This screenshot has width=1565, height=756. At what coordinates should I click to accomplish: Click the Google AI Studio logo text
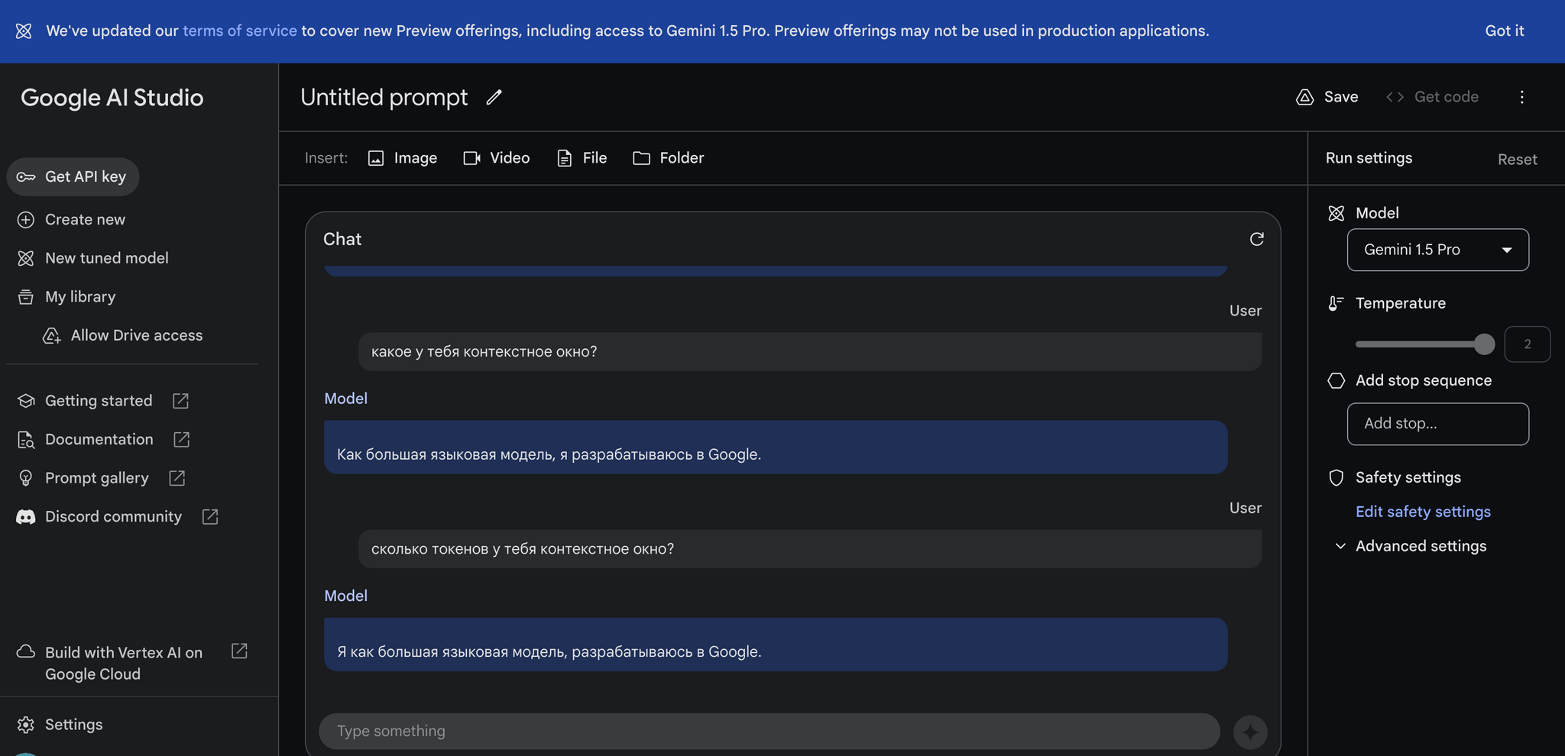(x=112, y=98)
